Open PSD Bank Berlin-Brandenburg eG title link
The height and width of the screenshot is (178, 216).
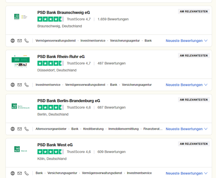point(69,101)
